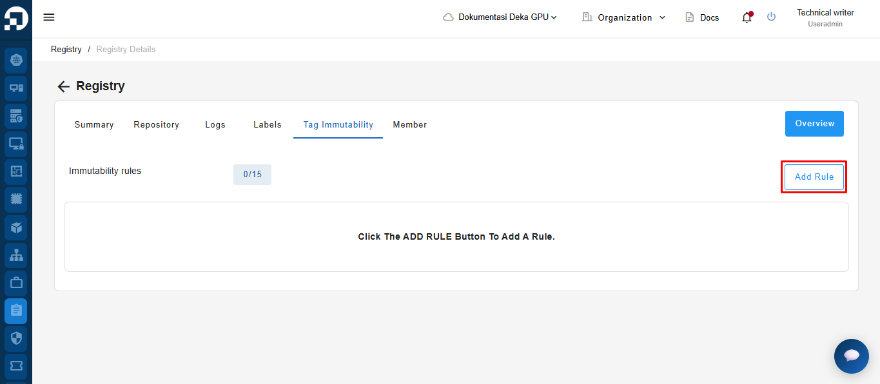Click the Add Rule button
This screenshot has height=384, width=880.
pyautogui.click(x=814, y=177)
